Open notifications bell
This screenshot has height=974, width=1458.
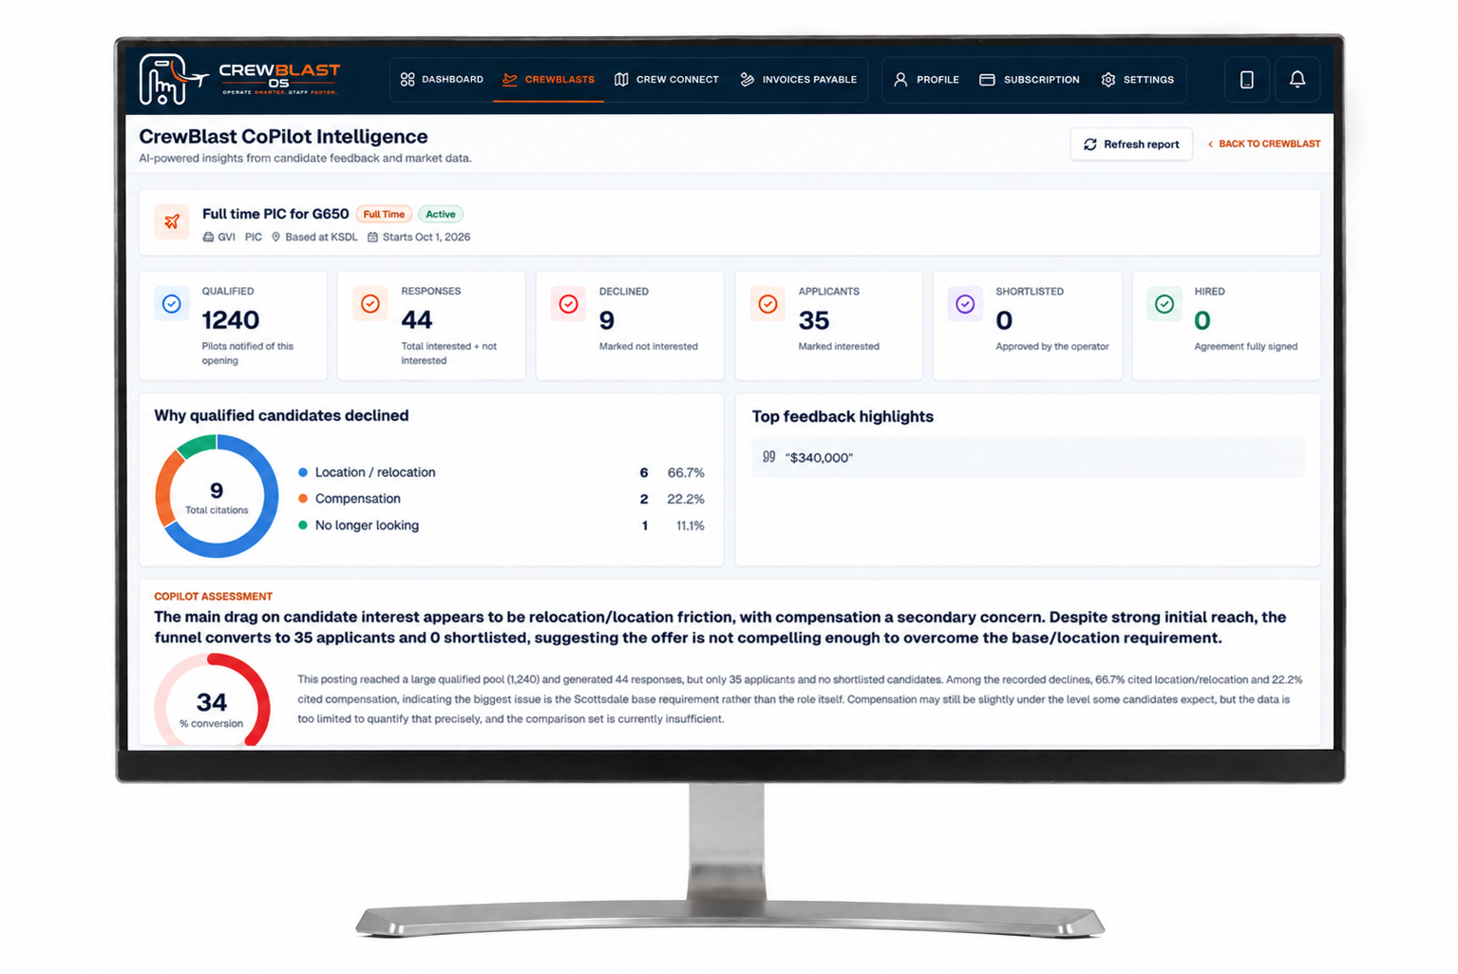pos(1297,80)
